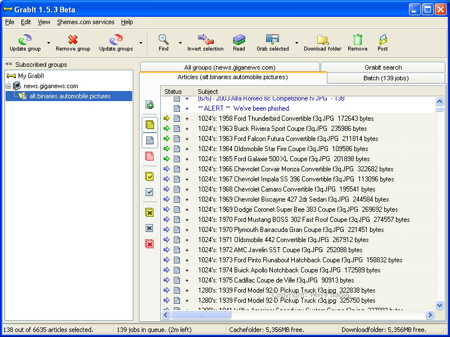Open the Update groups dropdown arrow

(141, 43)
